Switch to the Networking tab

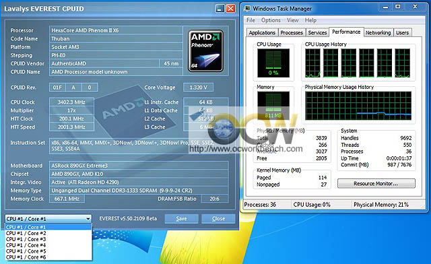pos(378,33)
